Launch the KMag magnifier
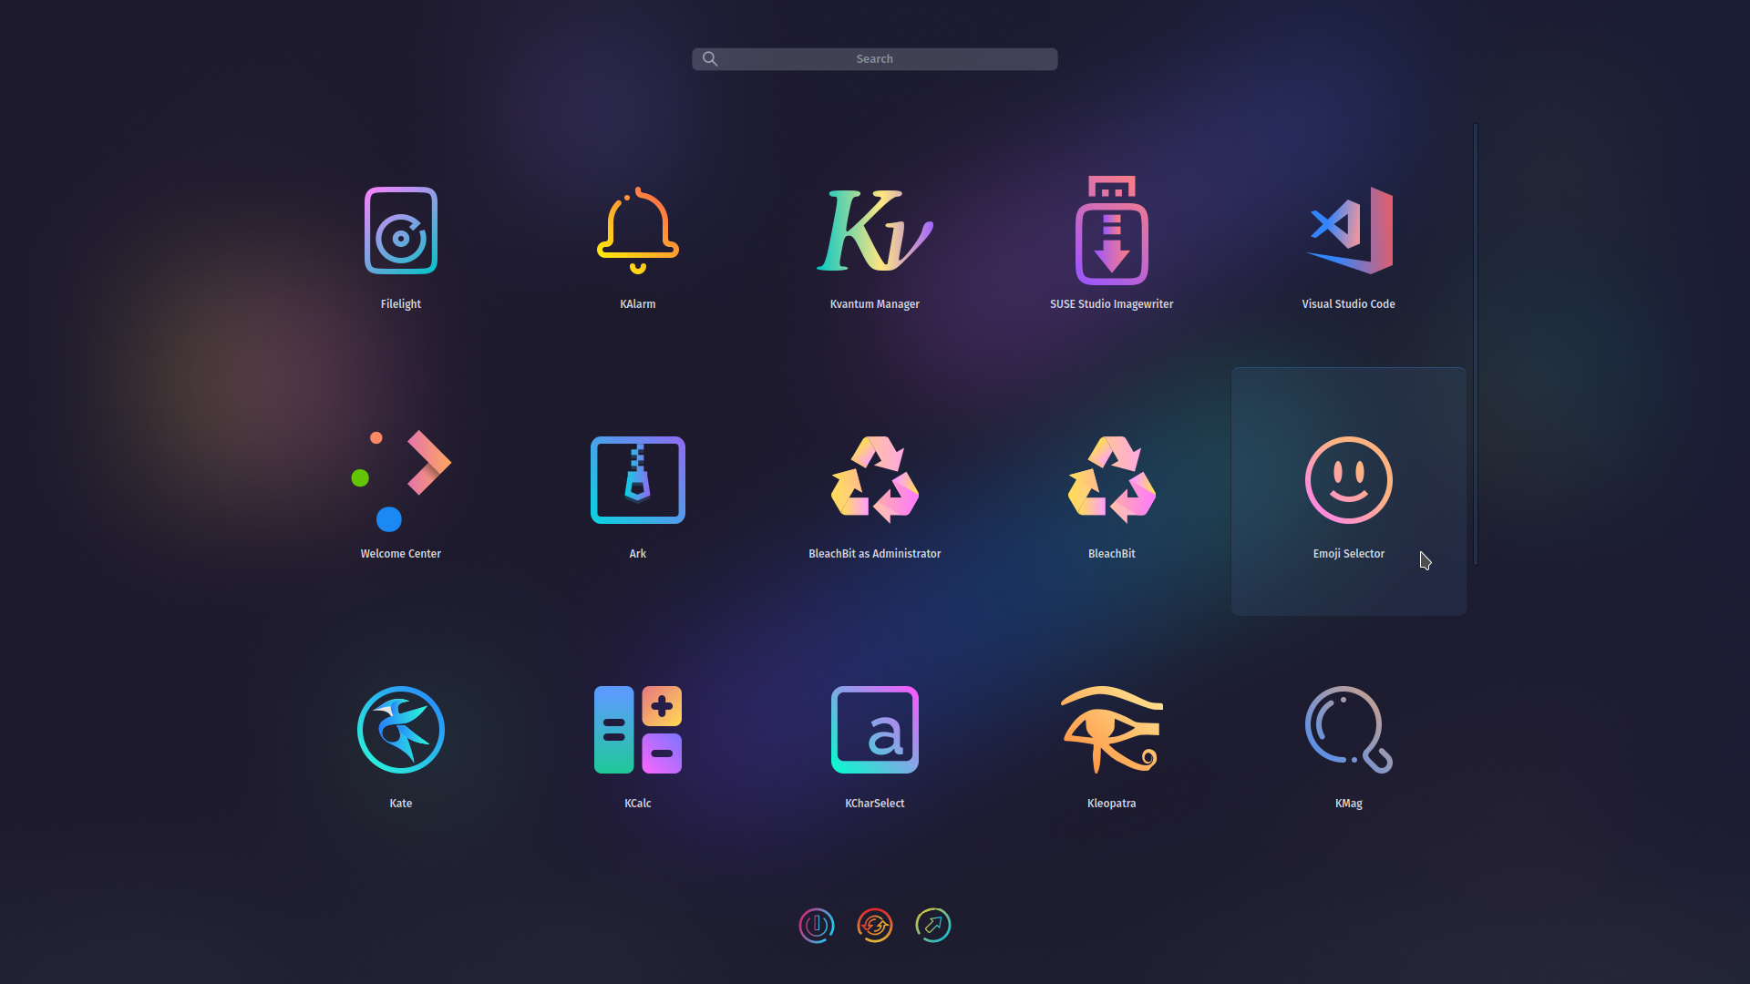The height and width of the screenshot is (984, 1750). [x=1349, y=730]
